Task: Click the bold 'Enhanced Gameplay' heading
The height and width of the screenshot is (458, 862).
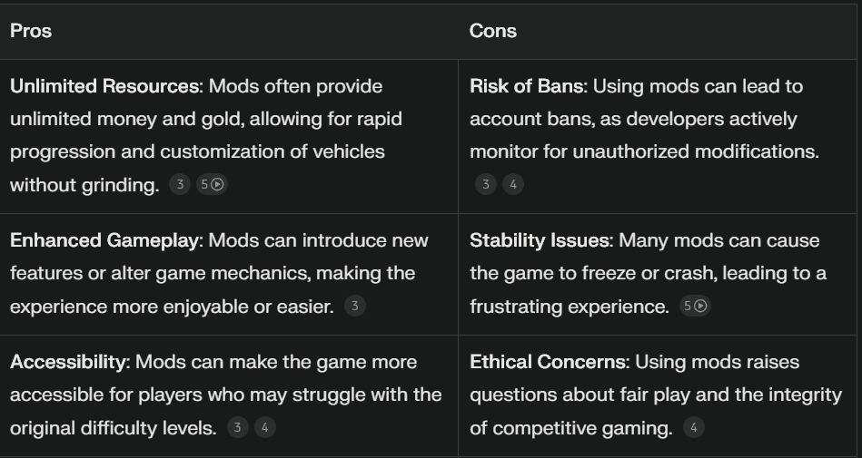Action: click(x=104, y=240)
